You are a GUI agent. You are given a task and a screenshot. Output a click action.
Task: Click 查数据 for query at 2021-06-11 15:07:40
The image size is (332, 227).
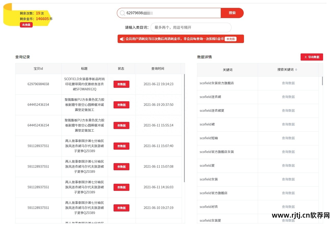tap(121, 146)
